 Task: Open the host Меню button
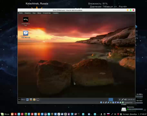click(x=5, y=114)
